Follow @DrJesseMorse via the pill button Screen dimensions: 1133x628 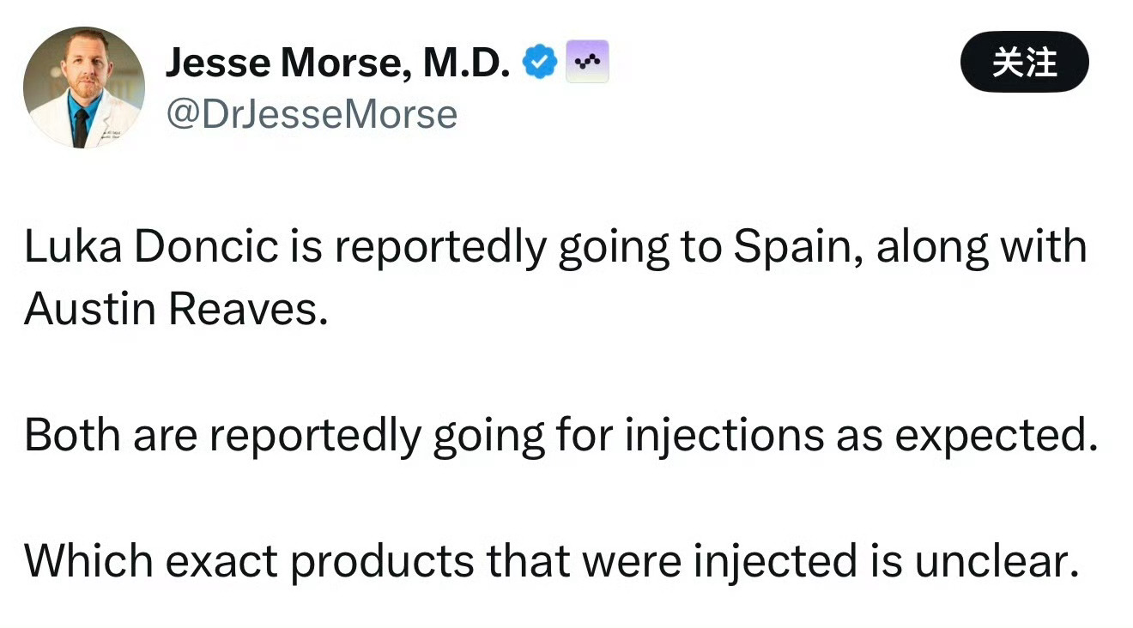click(x=1025, y=61)
